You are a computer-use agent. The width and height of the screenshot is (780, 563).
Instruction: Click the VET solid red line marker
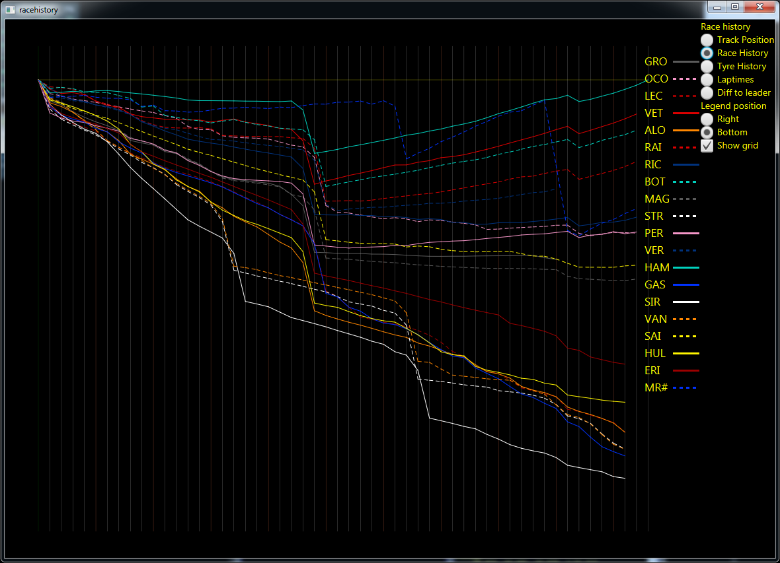[685, 113]
